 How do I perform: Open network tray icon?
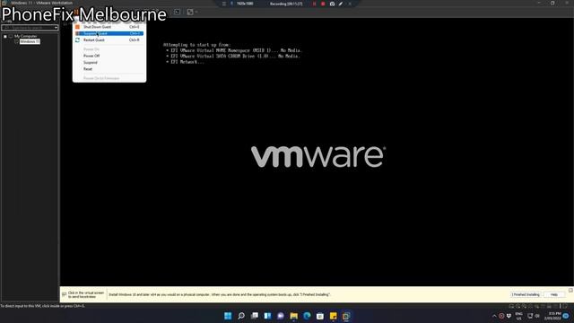pos(530,316)
